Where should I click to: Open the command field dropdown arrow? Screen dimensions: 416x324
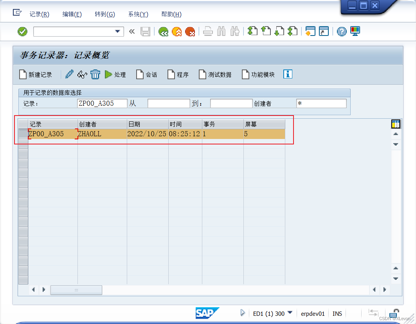pyautogui.click(x=117, y=32)
